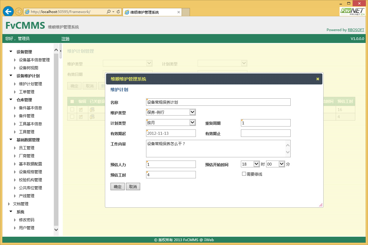This screenshot has width=368, height=245.
Task: Open 工具基本信息 in the sidebar
Action: [x=31, y=124]
